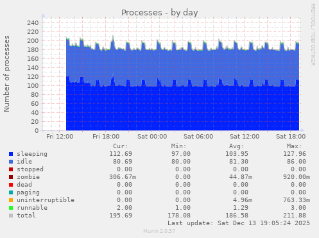This screenshot has width=319, height=238.
Task: Click the 'Cur:' column header
Action: [121, 146]
